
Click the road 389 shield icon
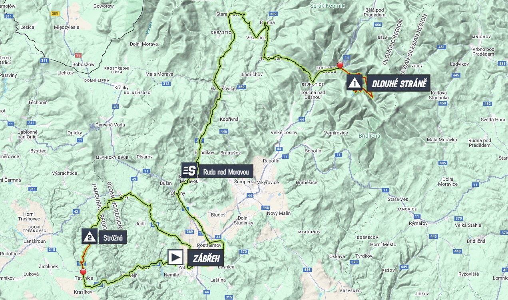click(x=55, y=13)
